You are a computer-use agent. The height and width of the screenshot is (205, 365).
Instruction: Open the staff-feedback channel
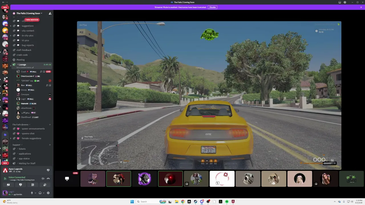pos(24,50)
